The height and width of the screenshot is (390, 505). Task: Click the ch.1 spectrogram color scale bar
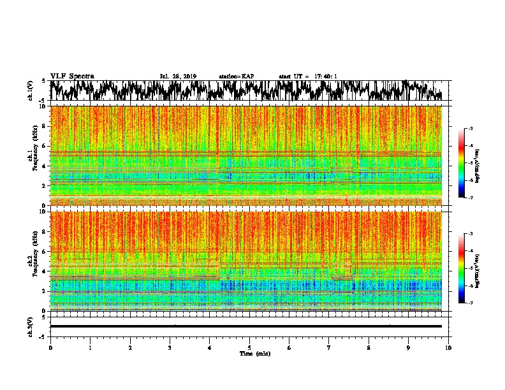pos(462,163)
